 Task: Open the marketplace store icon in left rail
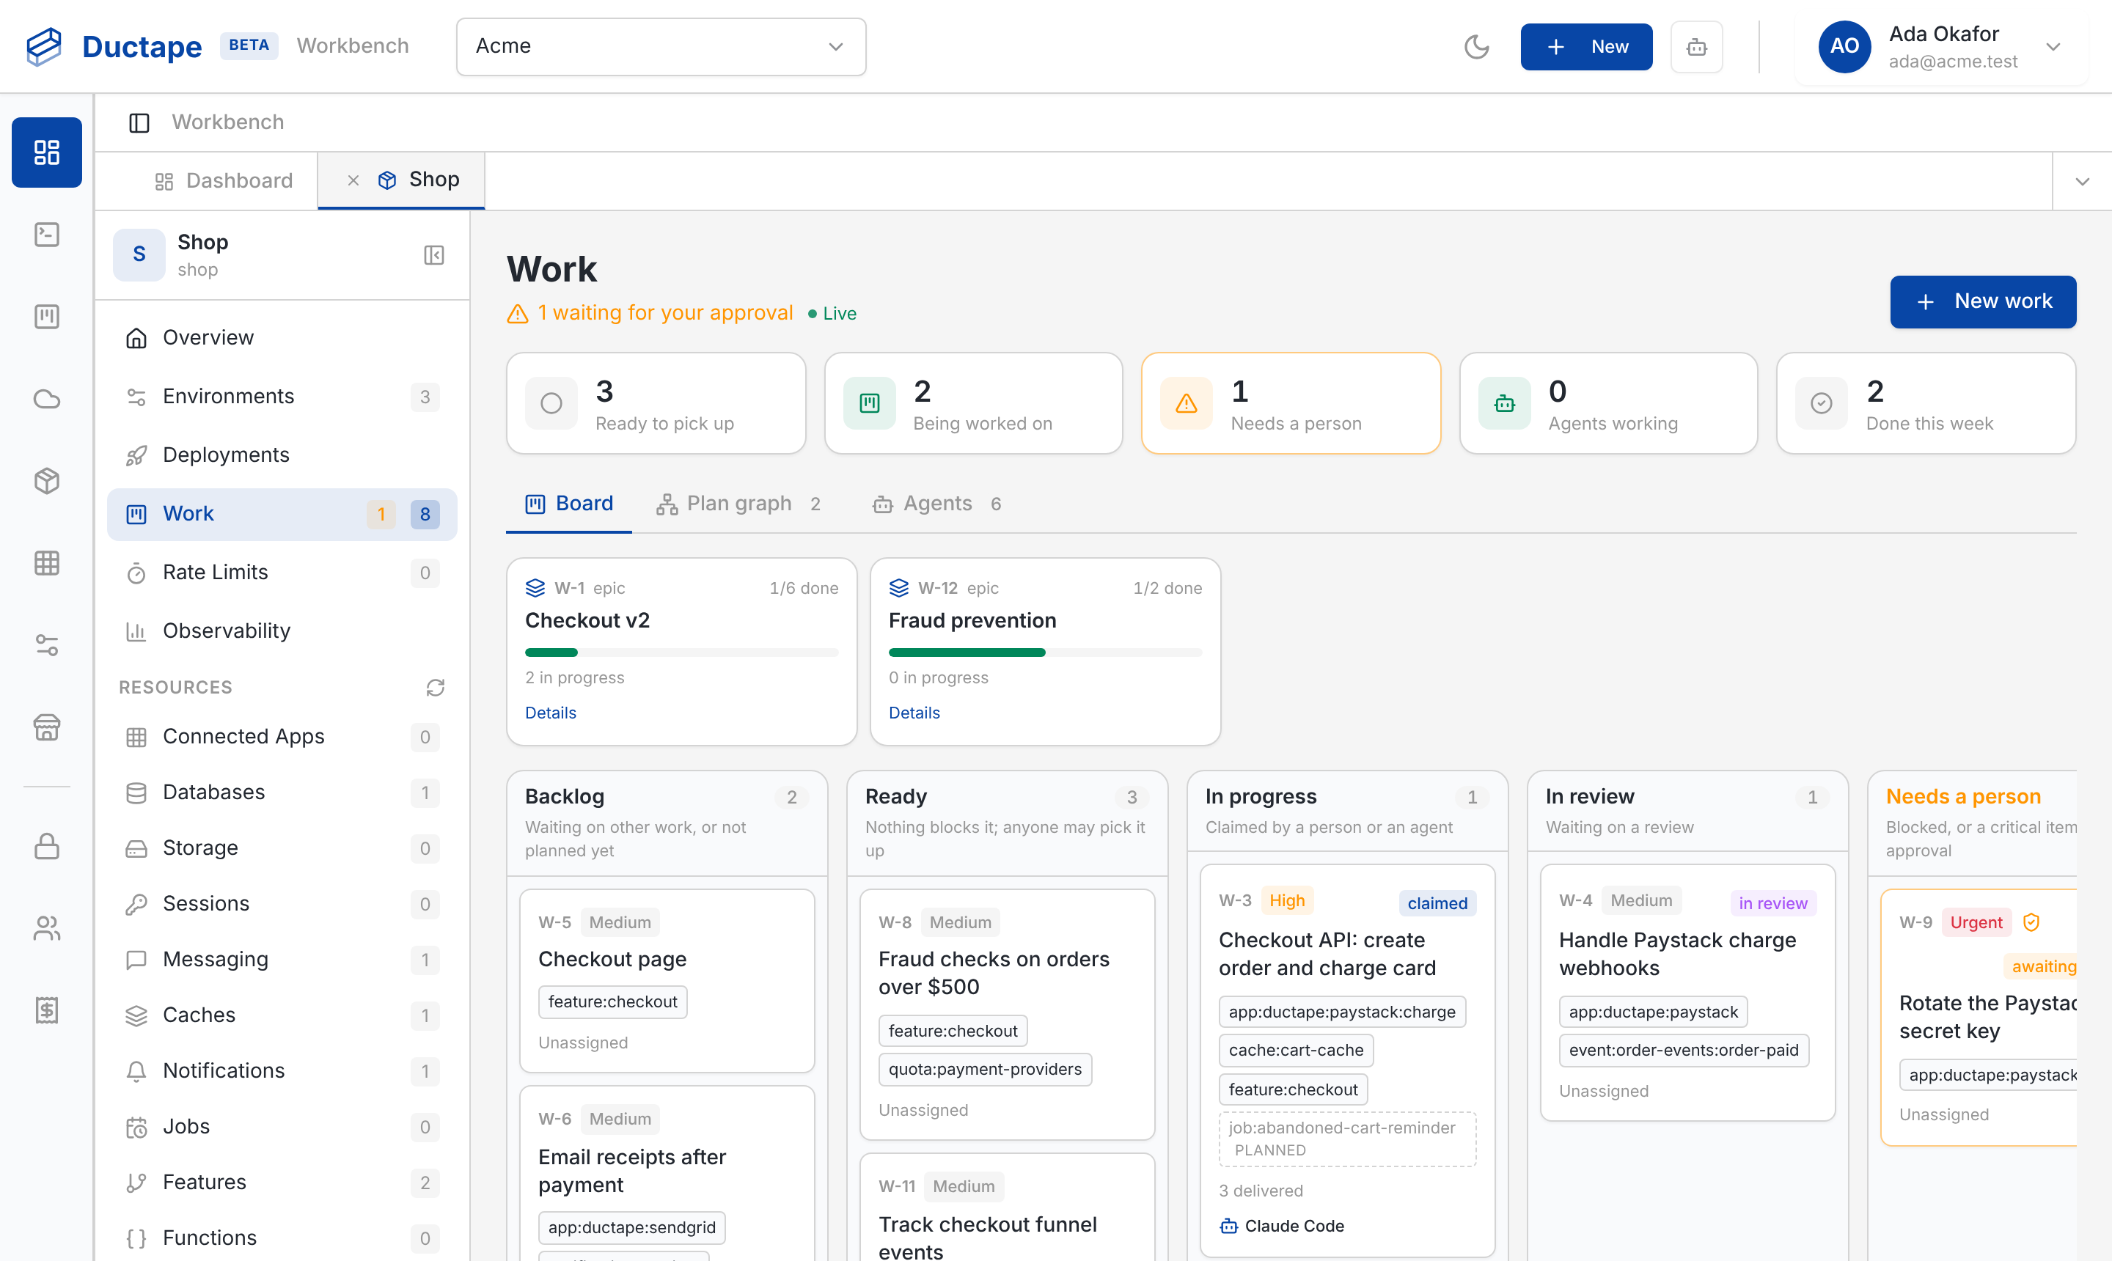(x=47, y=728)
